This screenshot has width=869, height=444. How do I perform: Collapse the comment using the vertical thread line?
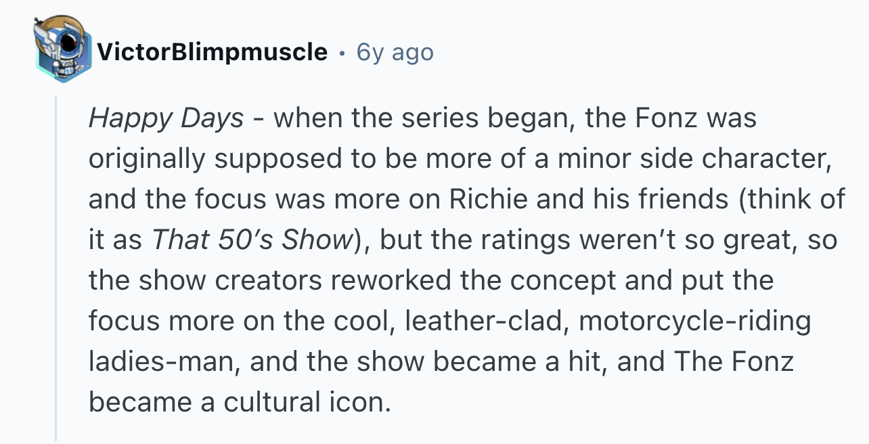coord(56,269)
